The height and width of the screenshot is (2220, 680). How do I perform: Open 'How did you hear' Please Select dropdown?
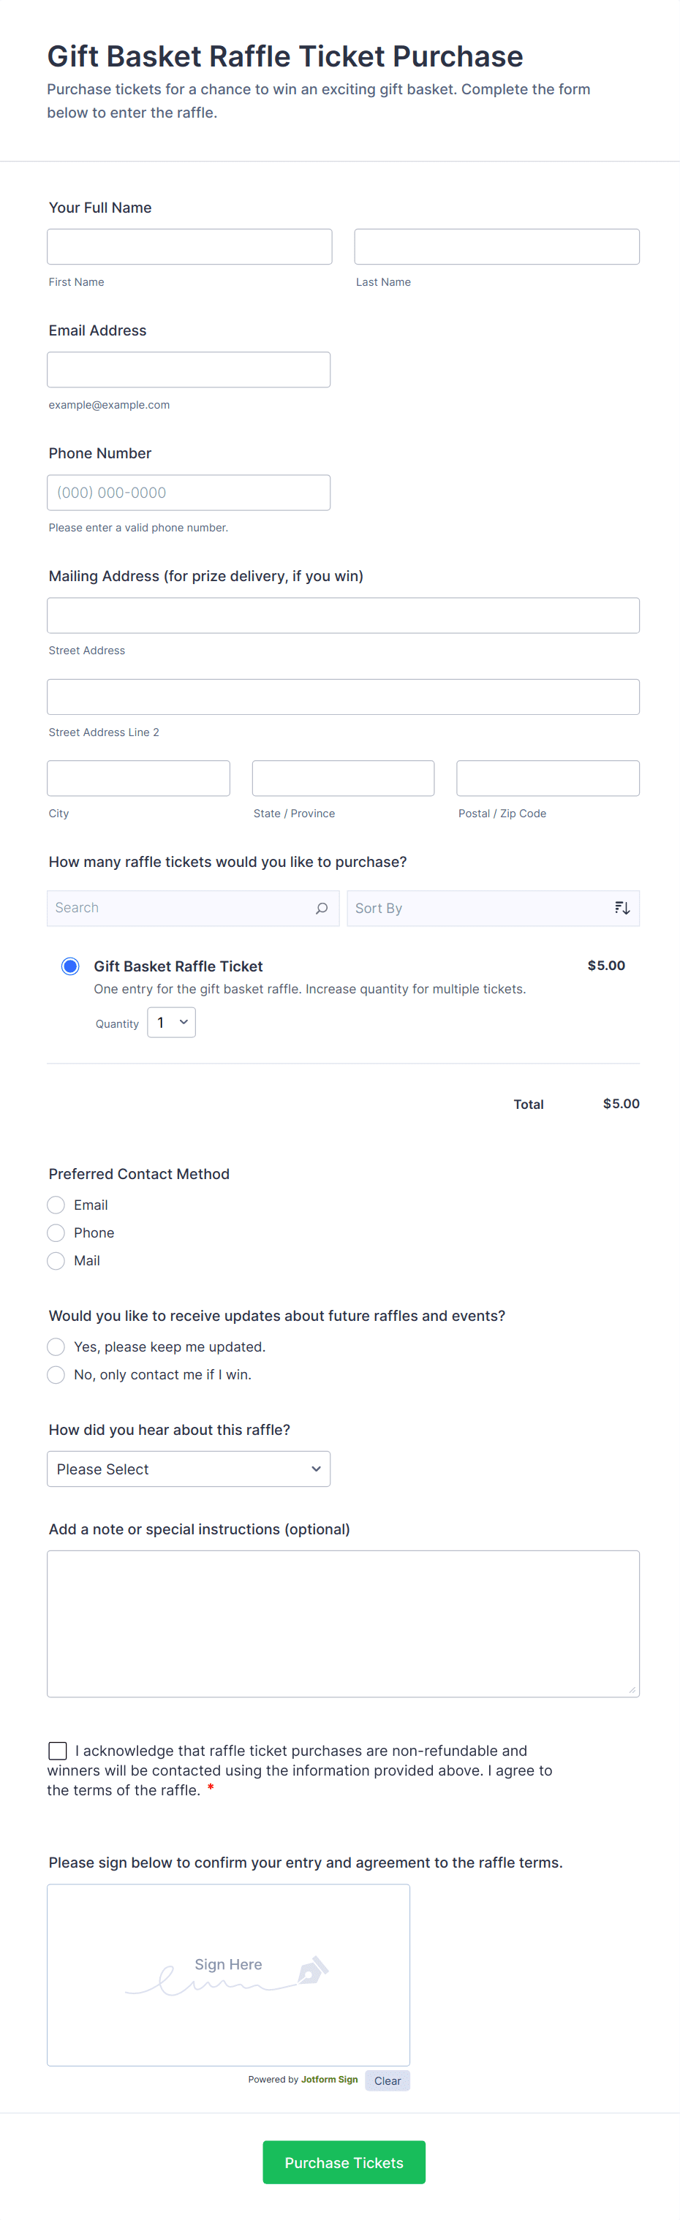pos(189,1469)
